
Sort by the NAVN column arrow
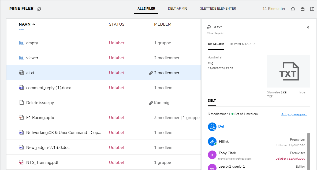pyautogui.click(x=34, y=24)
